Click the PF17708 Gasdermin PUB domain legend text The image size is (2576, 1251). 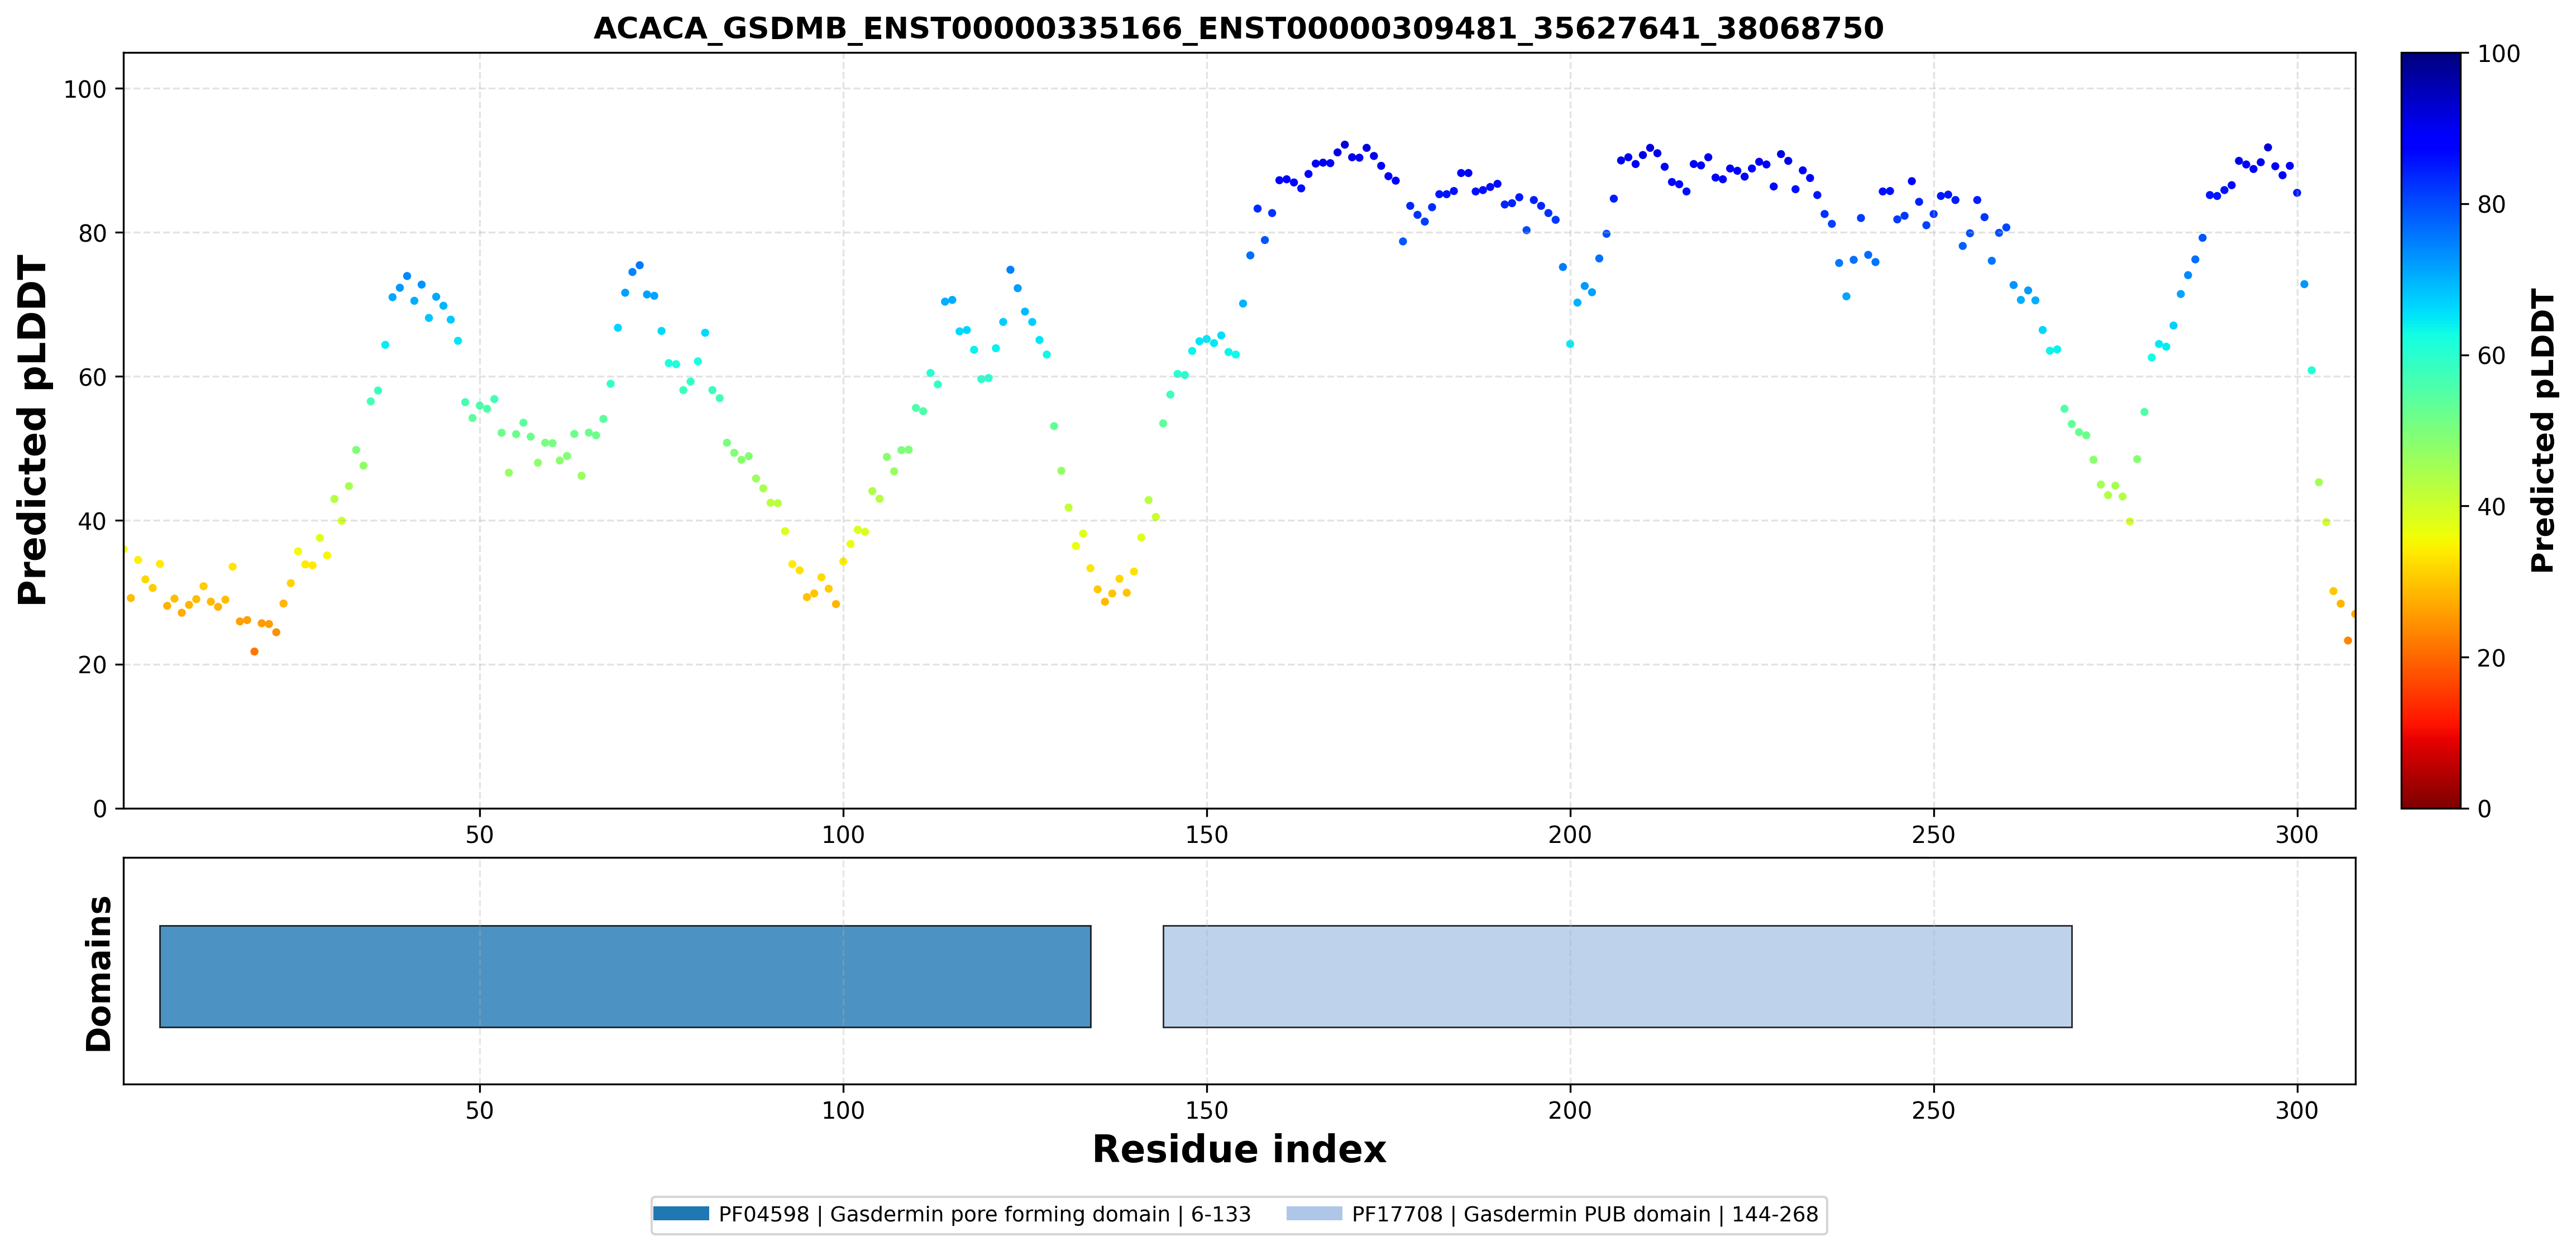1585,1214
